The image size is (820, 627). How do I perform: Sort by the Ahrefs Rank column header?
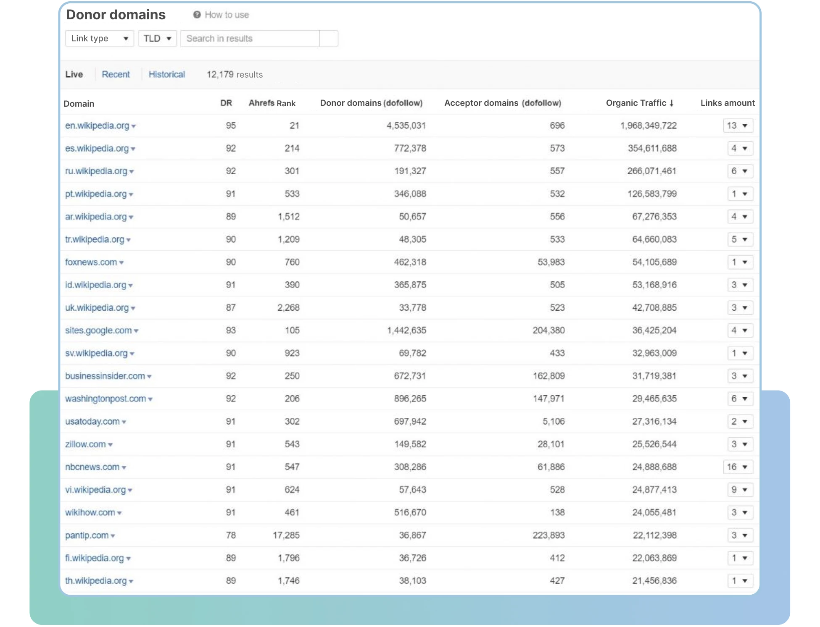click(x=272, y=103)
